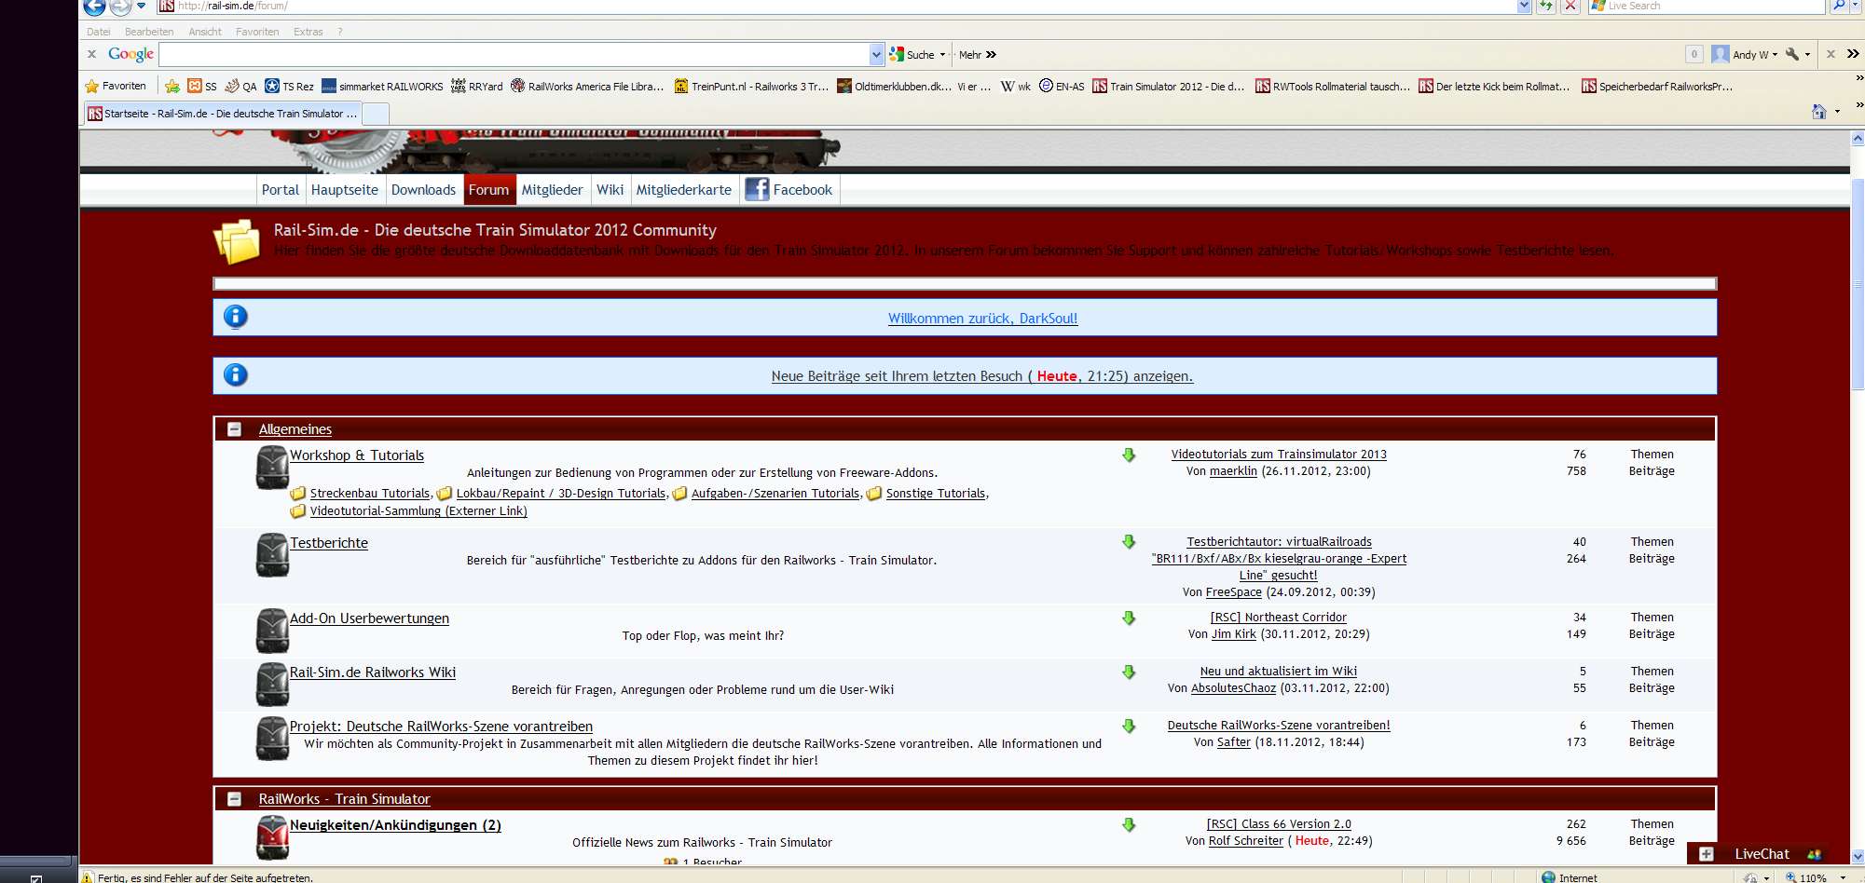Close the Google toolbar with X
The width and height of the screenshot is (1865, 883).
[91, 54]
